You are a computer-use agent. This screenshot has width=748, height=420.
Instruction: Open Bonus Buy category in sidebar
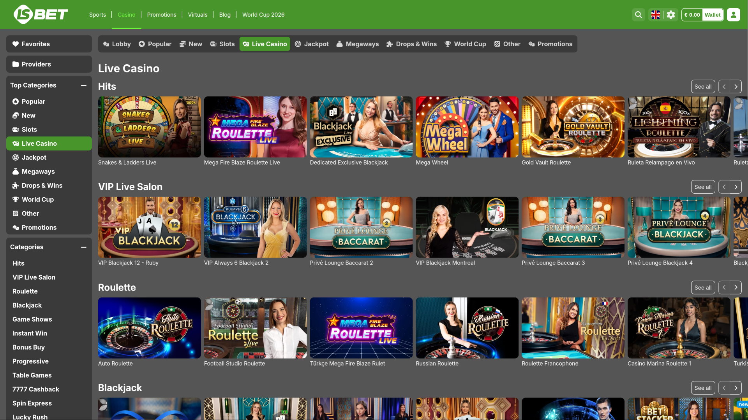[x=28, y=347]
